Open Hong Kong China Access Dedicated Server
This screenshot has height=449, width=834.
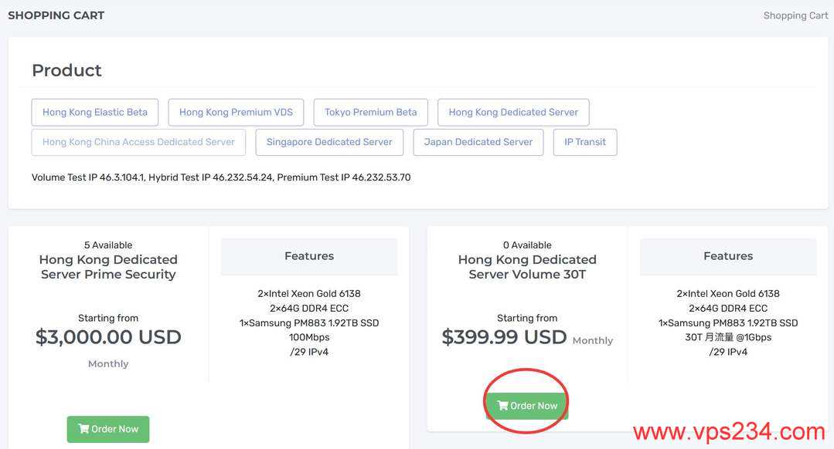(138, 142)
